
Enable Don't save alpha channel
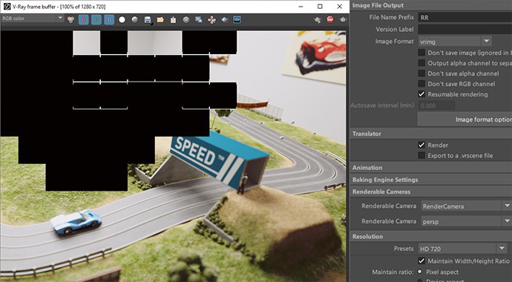421,73
